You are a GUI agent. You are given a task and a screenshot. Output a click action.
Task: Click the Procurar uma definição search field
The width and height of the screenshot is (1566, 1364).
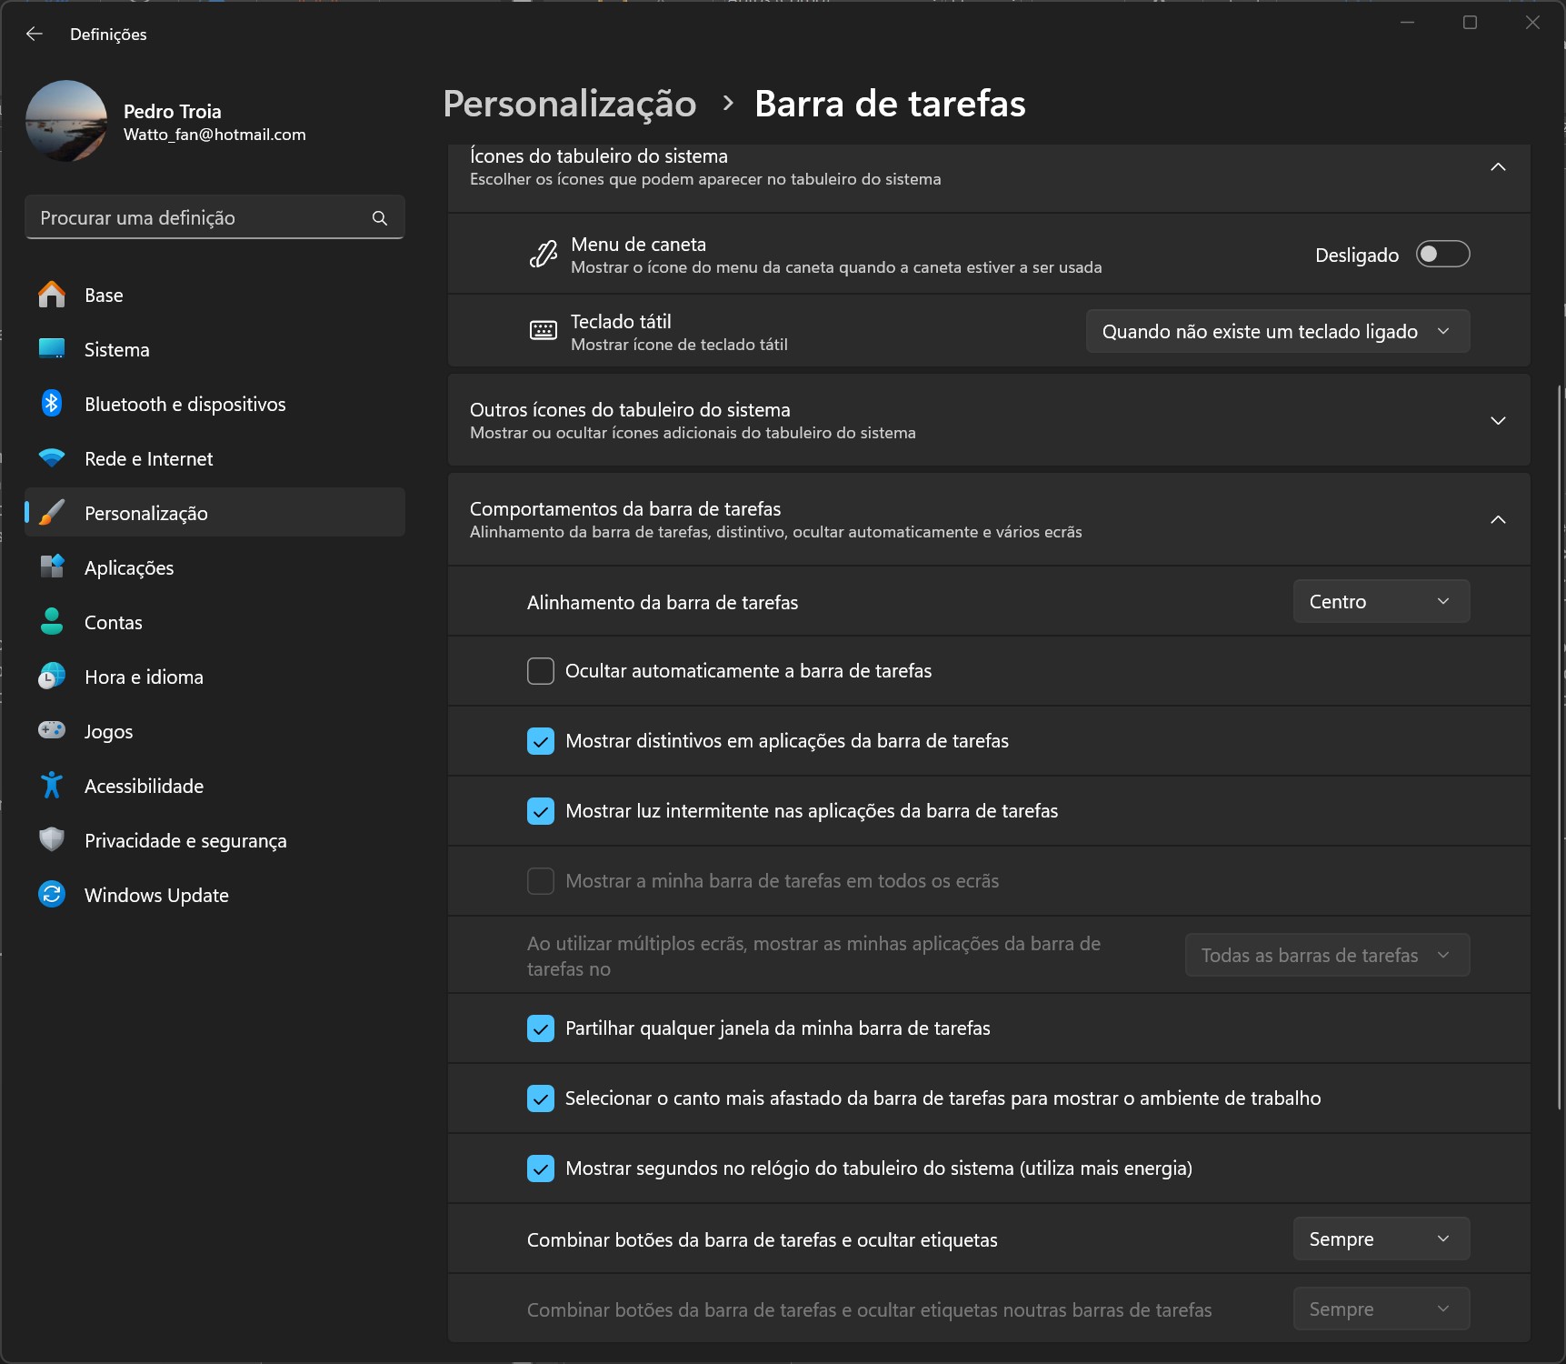pyautogui.click(x=200, y=218)
